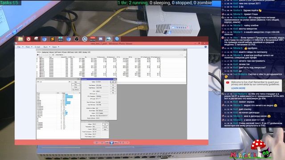Open Sublime Text from the taskbar
The image size is (285, 160).
pyautogui.click(x=53, y=39)
